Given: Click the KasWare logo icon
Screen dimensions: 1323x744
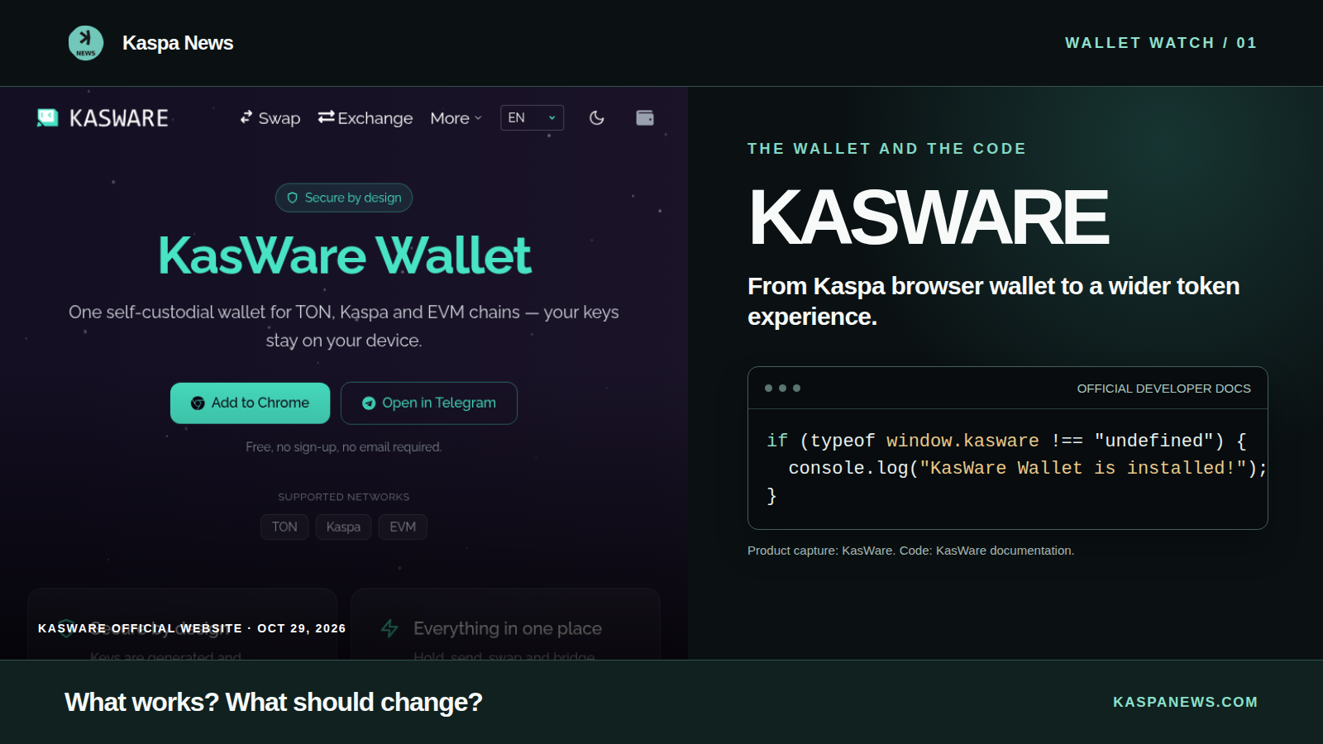Looking at the screenshot, I should point(48,118).
